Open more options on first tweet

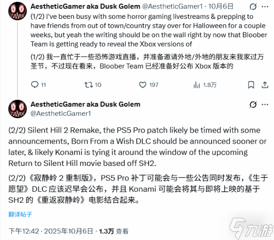click(x=265, y=6)
